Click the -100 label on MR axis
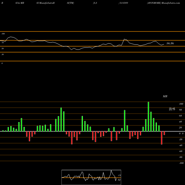The width and height of the screenshot is (185, 185). (181, 163)
